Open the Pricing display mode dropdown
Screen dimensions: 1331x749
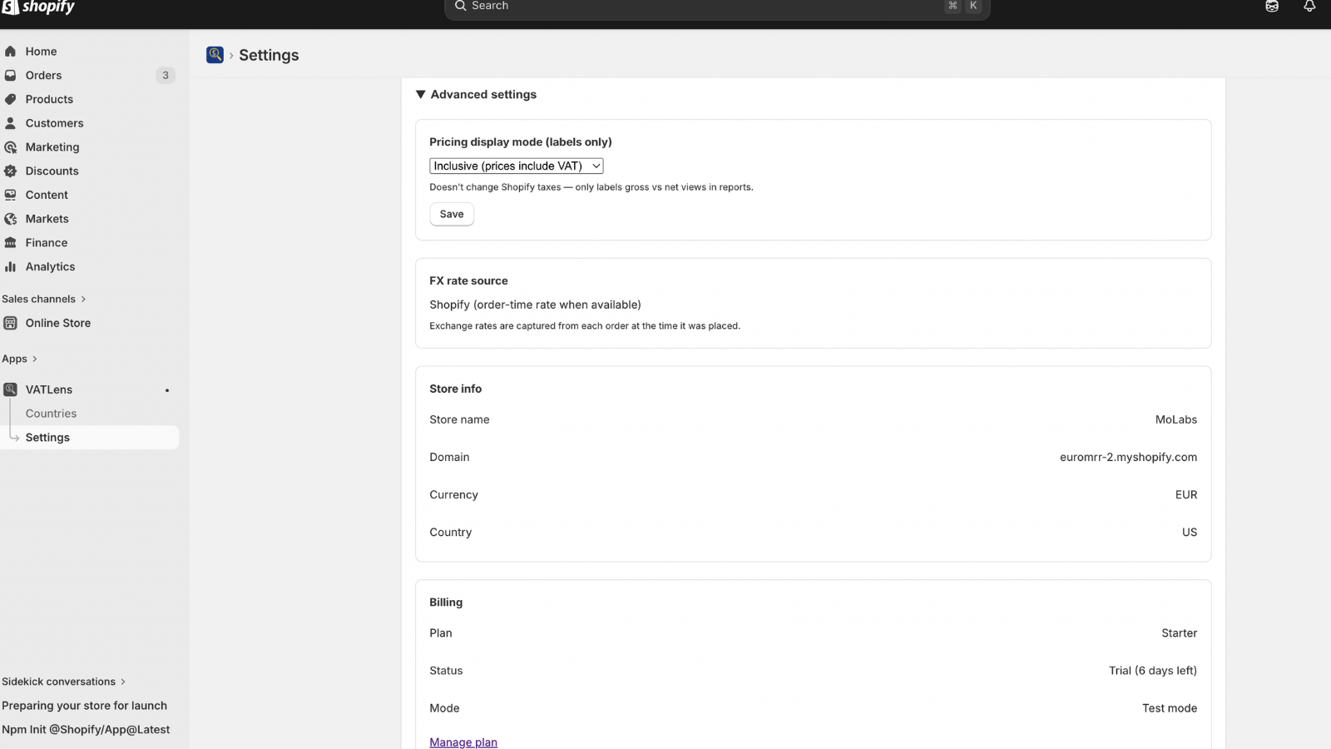[x=516, y=166]
